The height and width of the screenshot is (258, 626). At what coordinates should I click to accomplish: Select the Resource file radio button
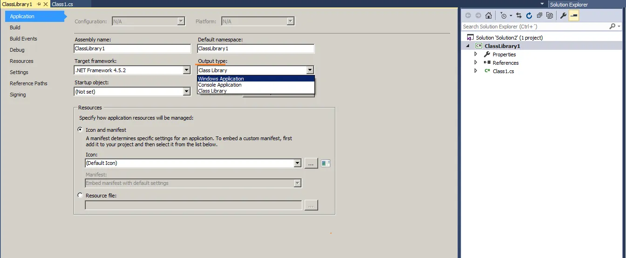pyautogui.click(x=81, y=196)
